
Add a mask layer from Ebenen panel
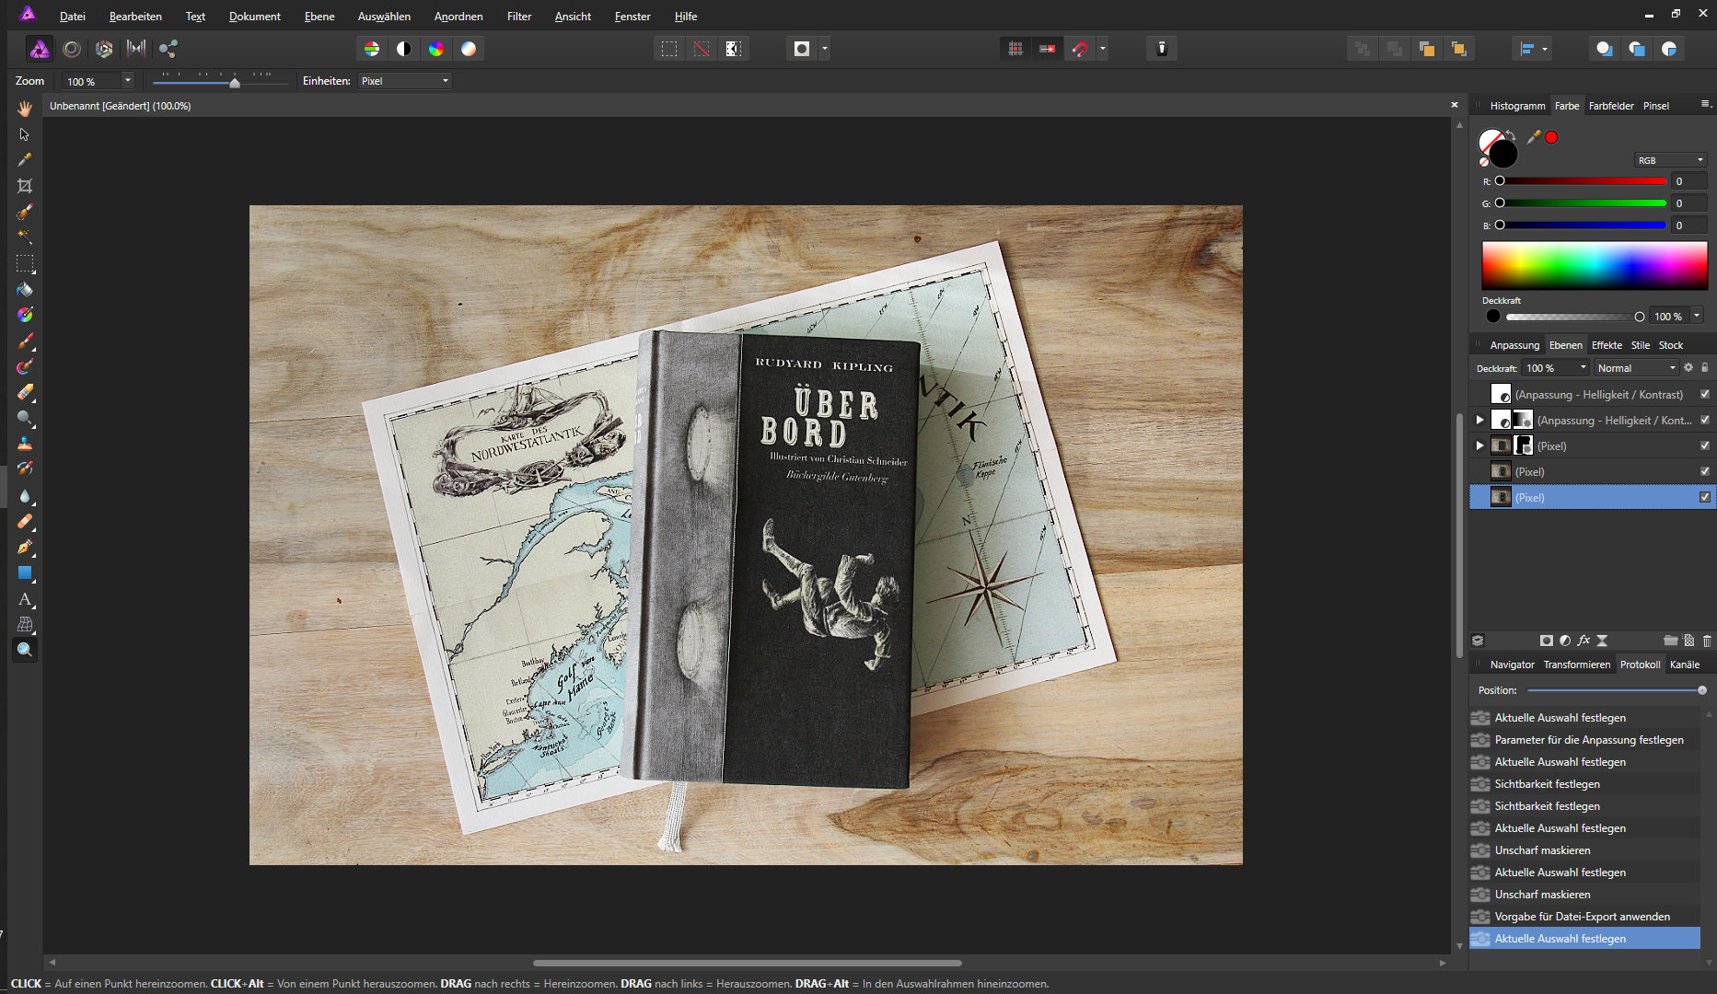[1547, 641]
